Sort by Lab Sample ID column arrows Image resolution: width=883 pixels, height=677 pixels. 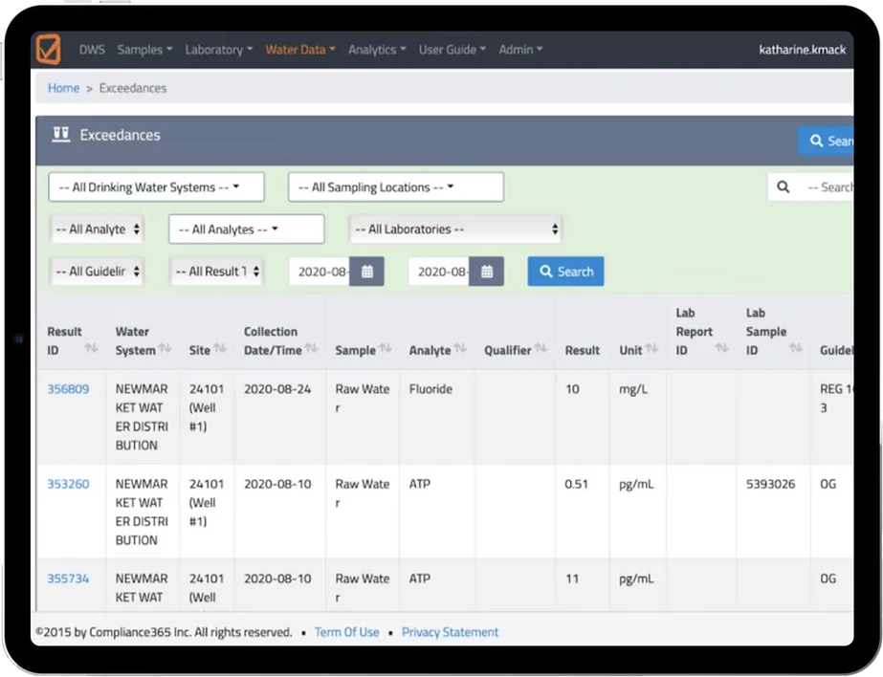tap(796, 348)
